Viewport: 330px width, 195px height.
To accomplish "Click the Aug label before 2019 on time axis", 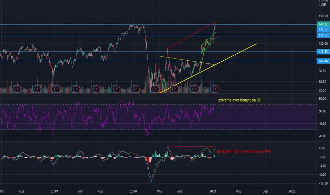I will coord(21,191).
